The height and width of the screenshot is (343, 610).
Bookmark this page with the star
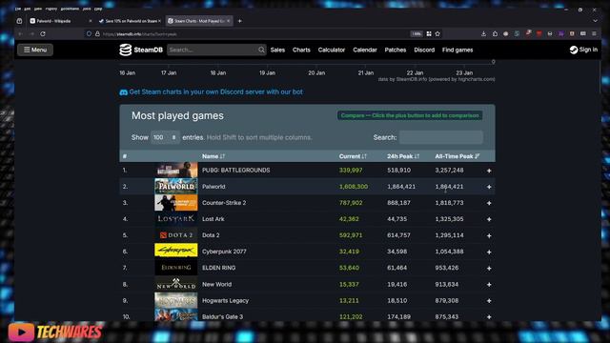coord(437,34)
